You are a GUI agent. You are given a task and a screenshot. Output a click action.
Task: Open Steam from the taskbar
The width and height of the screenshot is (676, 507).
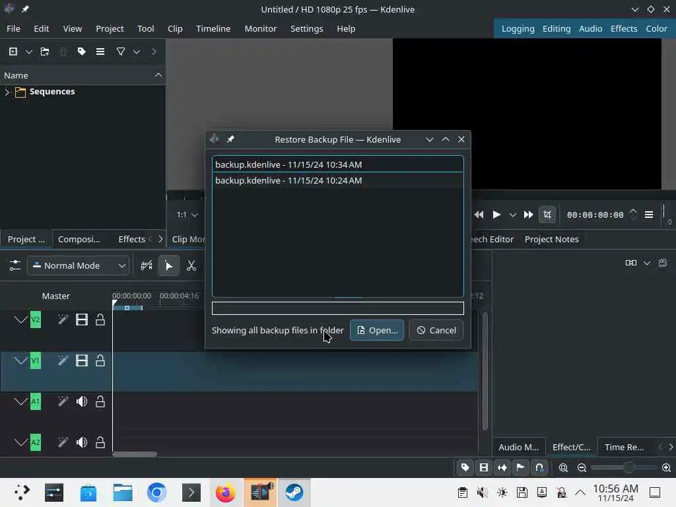tap(294, 492)
